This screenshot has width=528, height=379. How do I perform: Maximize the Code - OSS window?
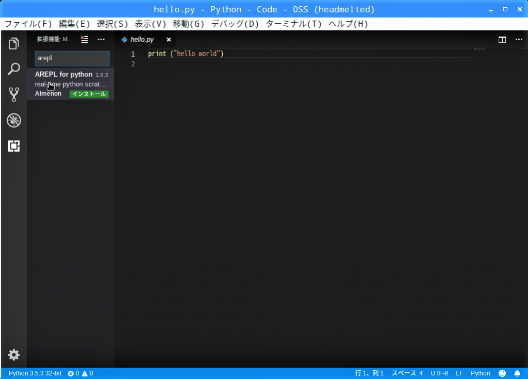pos(505,9)
